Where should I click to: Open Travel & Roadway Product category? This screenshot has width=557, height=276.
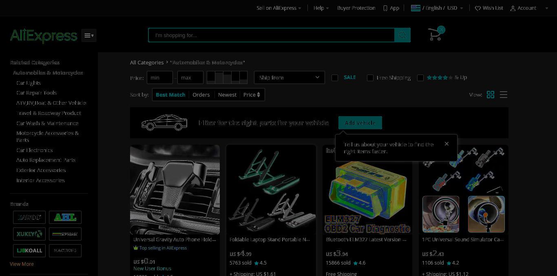(x=49, y=113)
